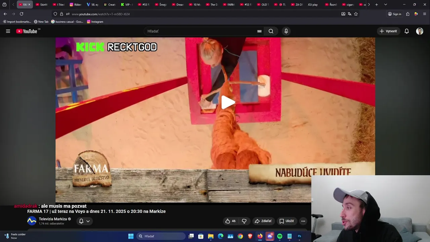Dislike the FARMA 17 video

tap(244, 221)
